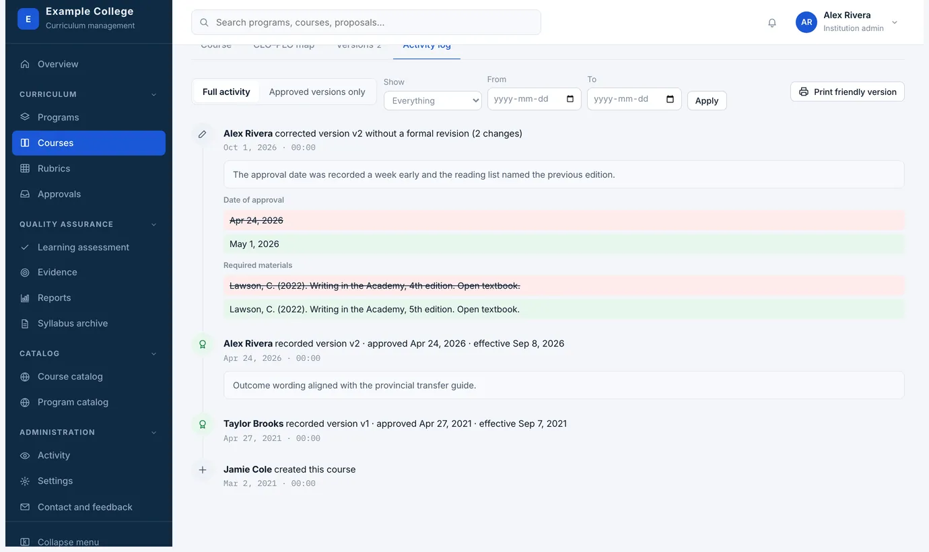The width and height of the screenshot is (929, 552).
Task: Click the search magnifier icon
Action: 204,22
